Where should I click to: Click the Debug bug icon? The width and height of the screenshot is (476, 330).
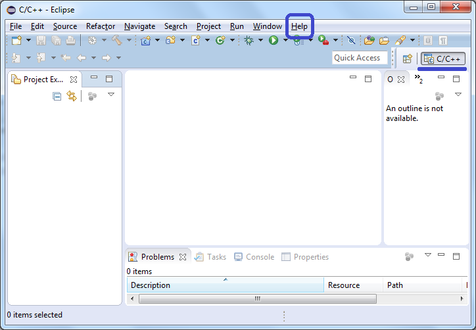[249, 40]
